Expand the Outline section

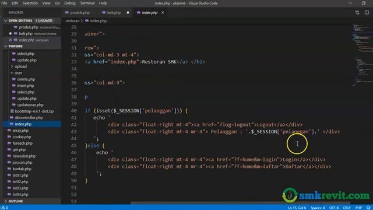click(x=5, y=201)
